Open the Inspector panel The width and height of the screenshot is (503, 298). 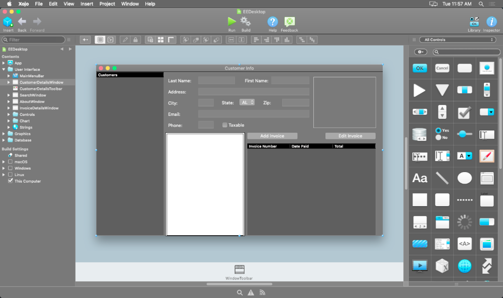pos(491,22)
